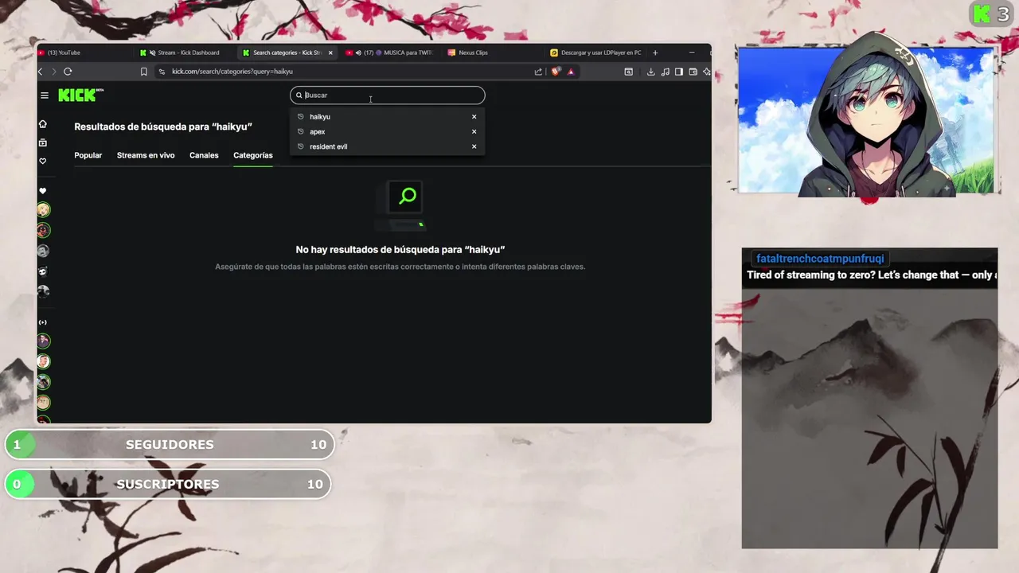Click "No hay resultados de búsqueda" message
Viewport: 1019px width, 573px height.
(400, 250)
